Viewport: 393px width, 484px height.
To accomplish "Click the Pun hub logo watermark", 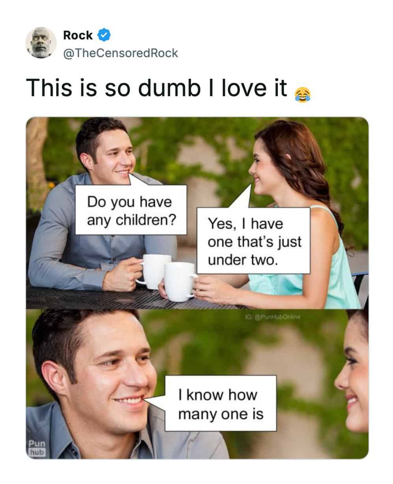I will coord(37,448).
